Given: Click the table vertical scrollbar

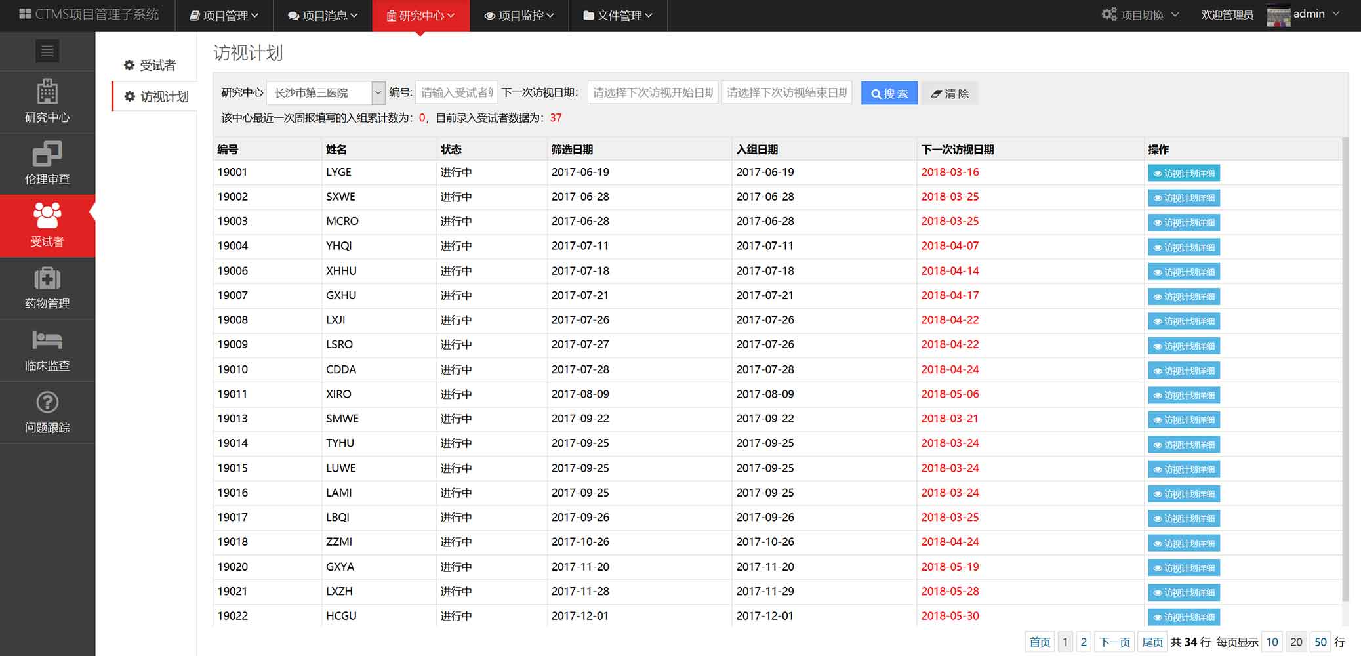Looking at the screenshot, I should click(x=1345, y=369).
